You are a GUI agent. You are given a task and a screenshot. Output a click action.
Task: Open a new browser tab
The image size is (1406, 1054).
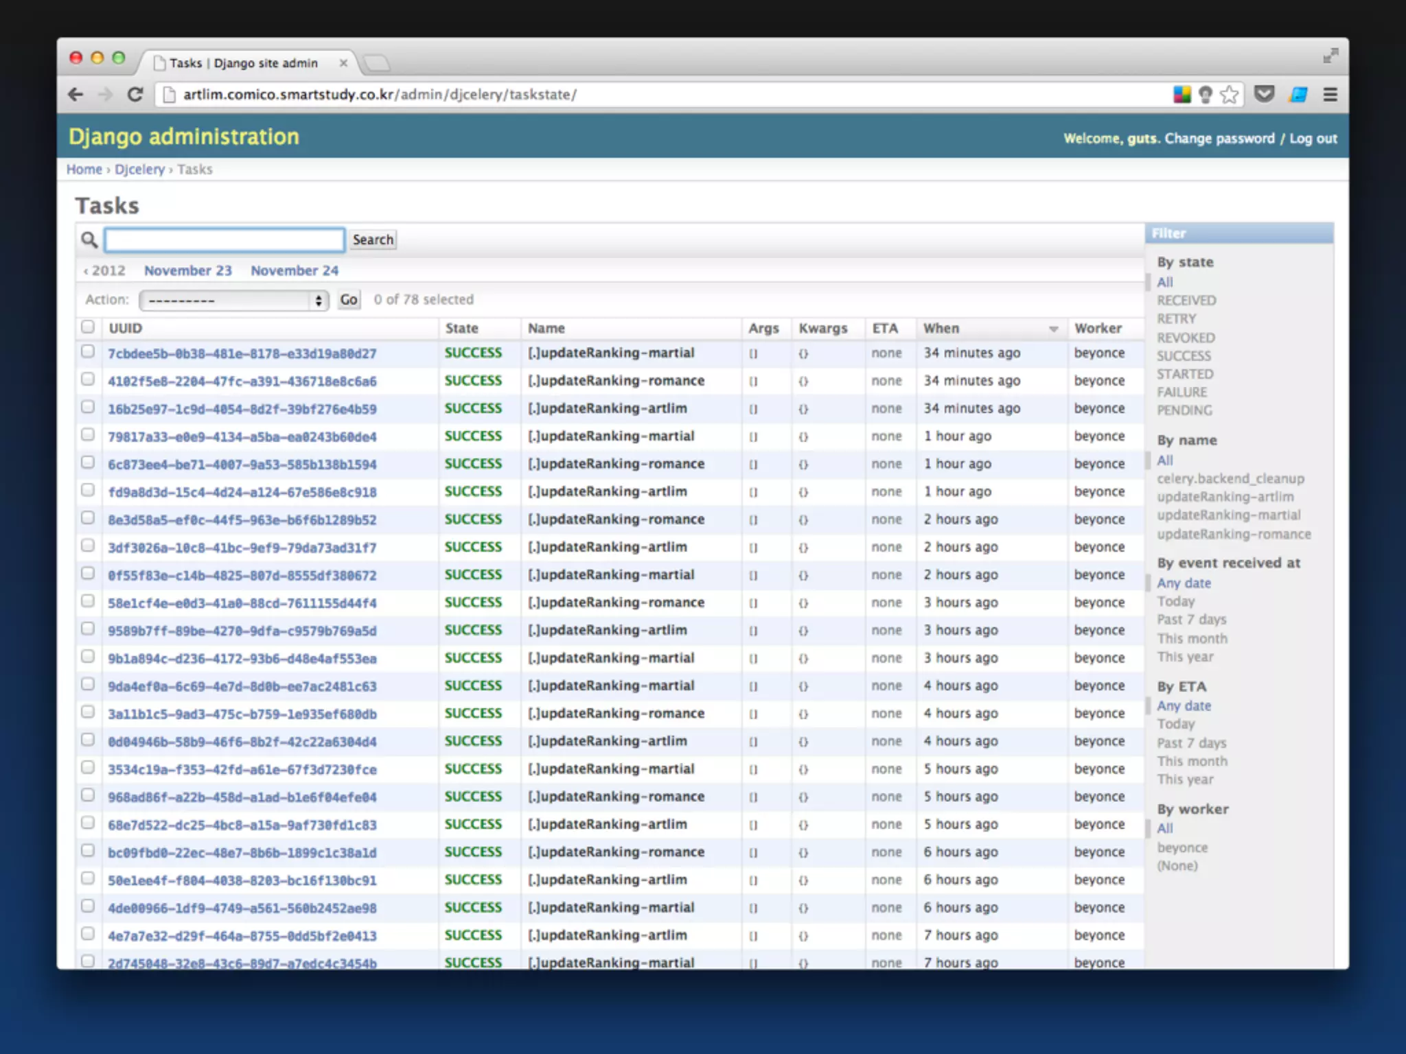click(x=377, y=64)
